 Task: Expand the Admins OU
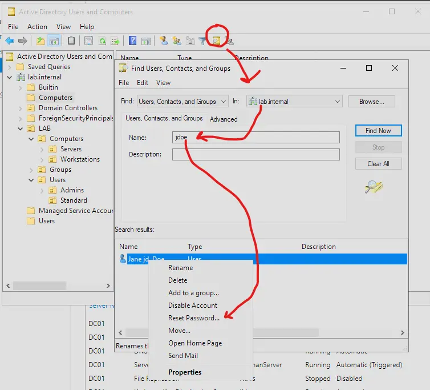pos(42,190)
